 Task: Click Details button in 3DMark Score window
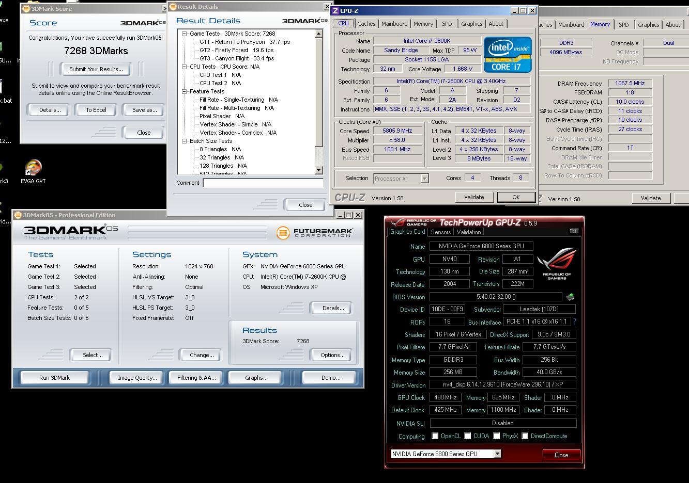pyautogui.click(x=50, y=110)
